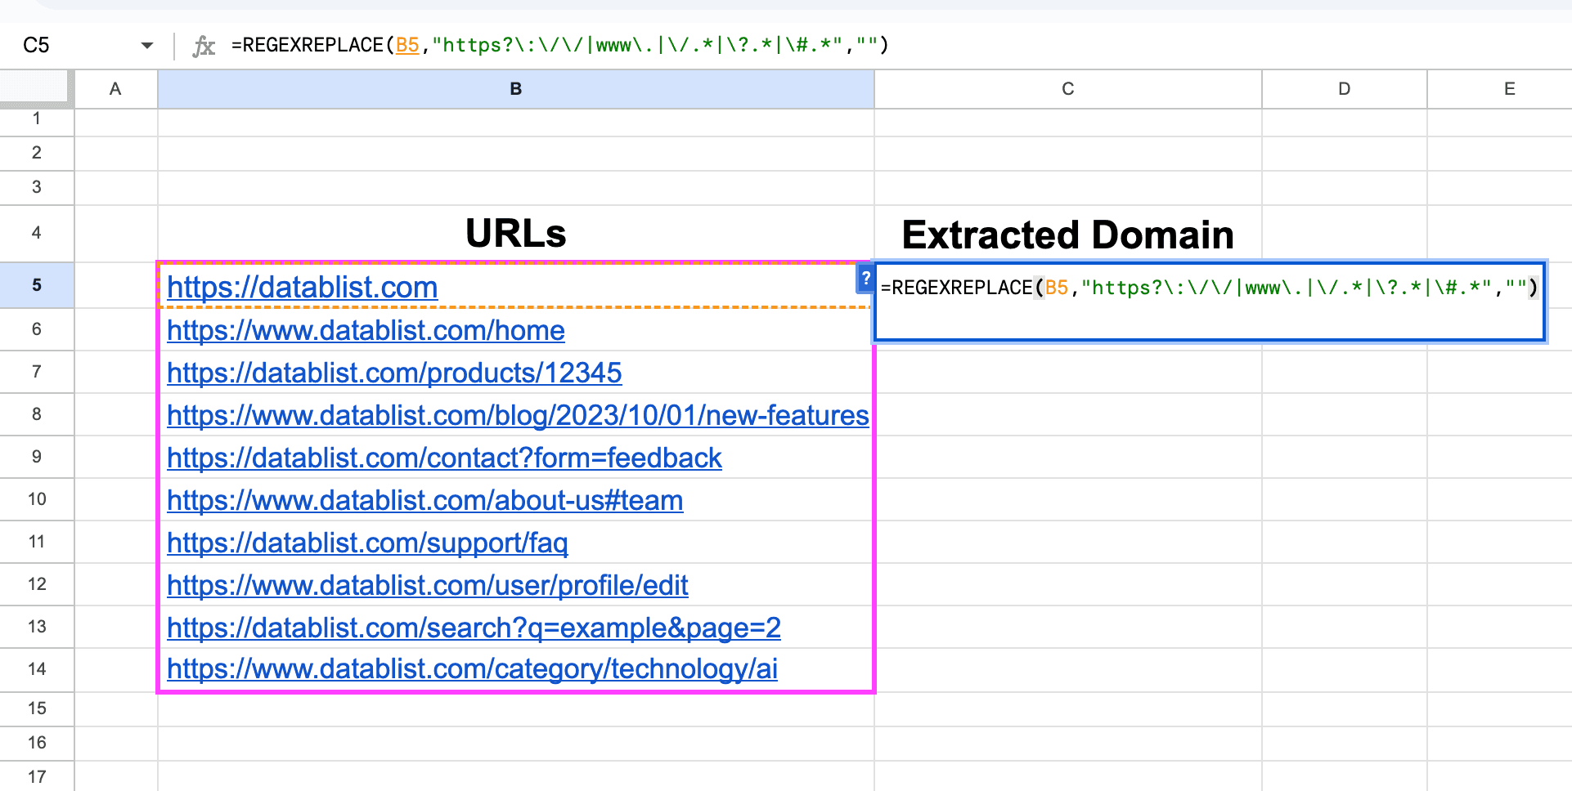The width and height of the screenshot is (1572, 791).
Task: Click row 5 header
Action: [37, 285]
